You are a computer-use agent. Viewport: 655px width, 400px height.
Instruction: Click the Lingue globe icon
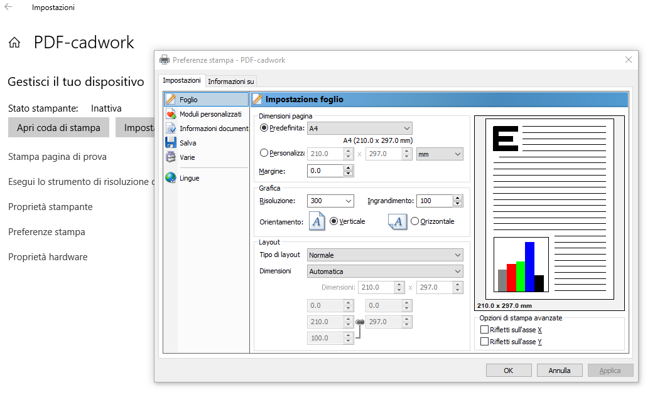click(170, 177)
